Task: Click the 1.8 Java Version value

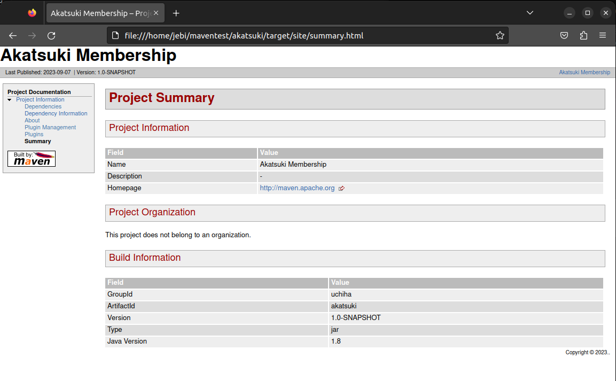Action: pyautogui.click(x=336, y=341)
